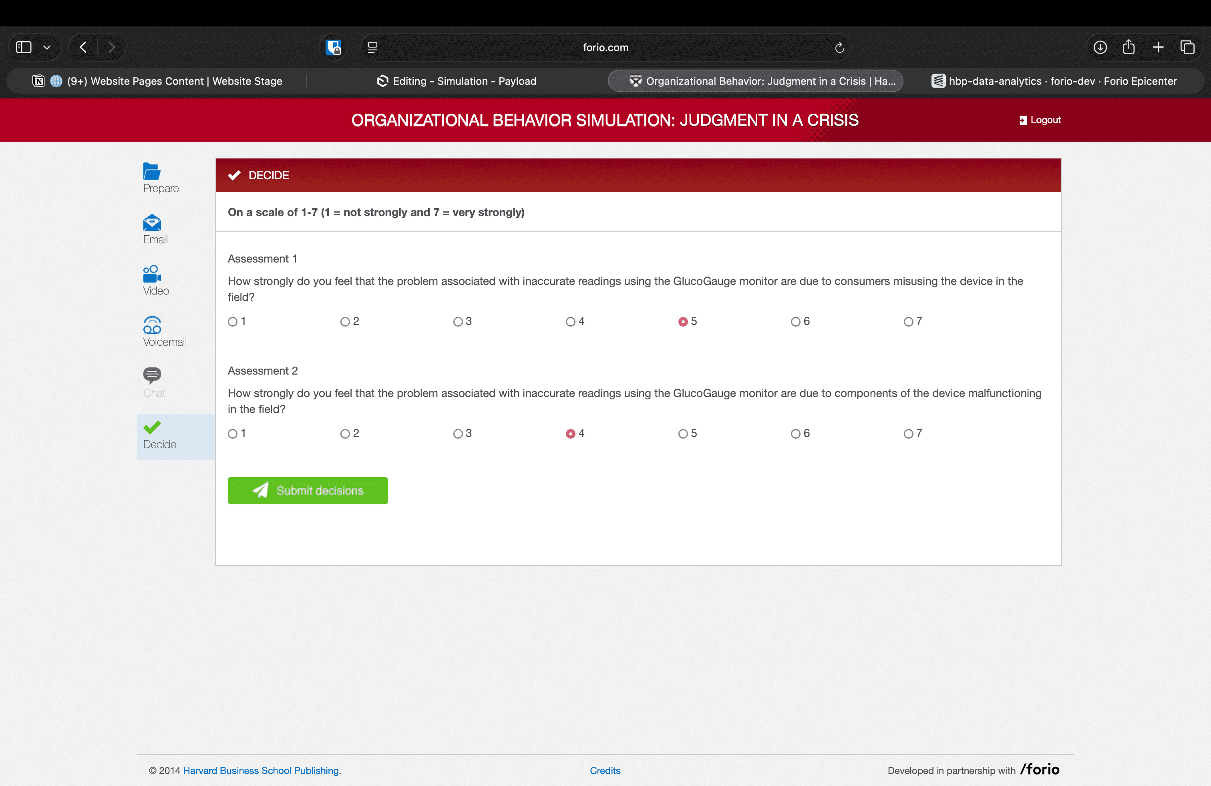Open the Email section icon
Viewport: 1211px width, 786px height.
[x=152, y=223]
